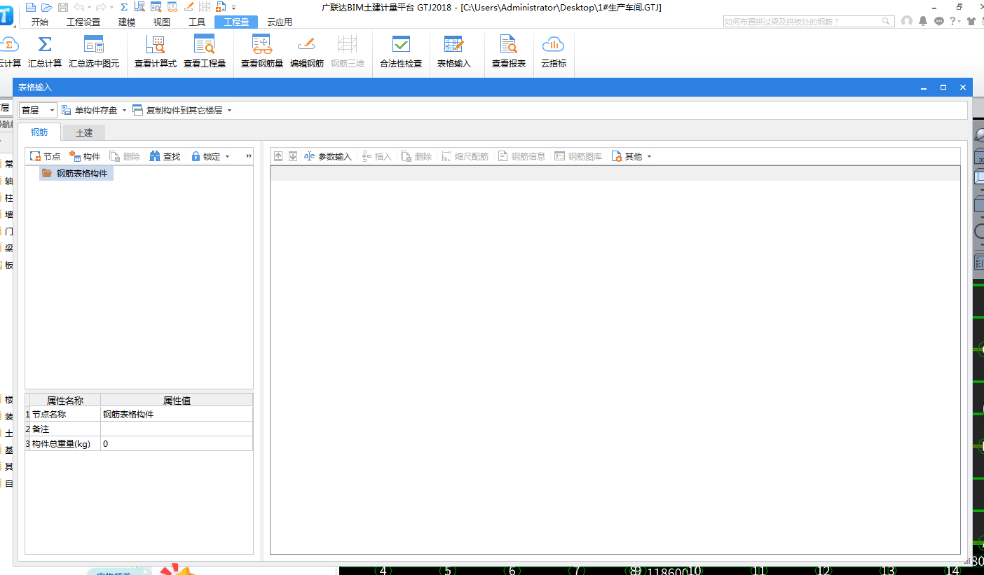Image resolution: width=984 pixels, height=575 pixels.
Task: Expand the 其他 dropdown in rebar toolbar
Action: (x=649, y=157)
